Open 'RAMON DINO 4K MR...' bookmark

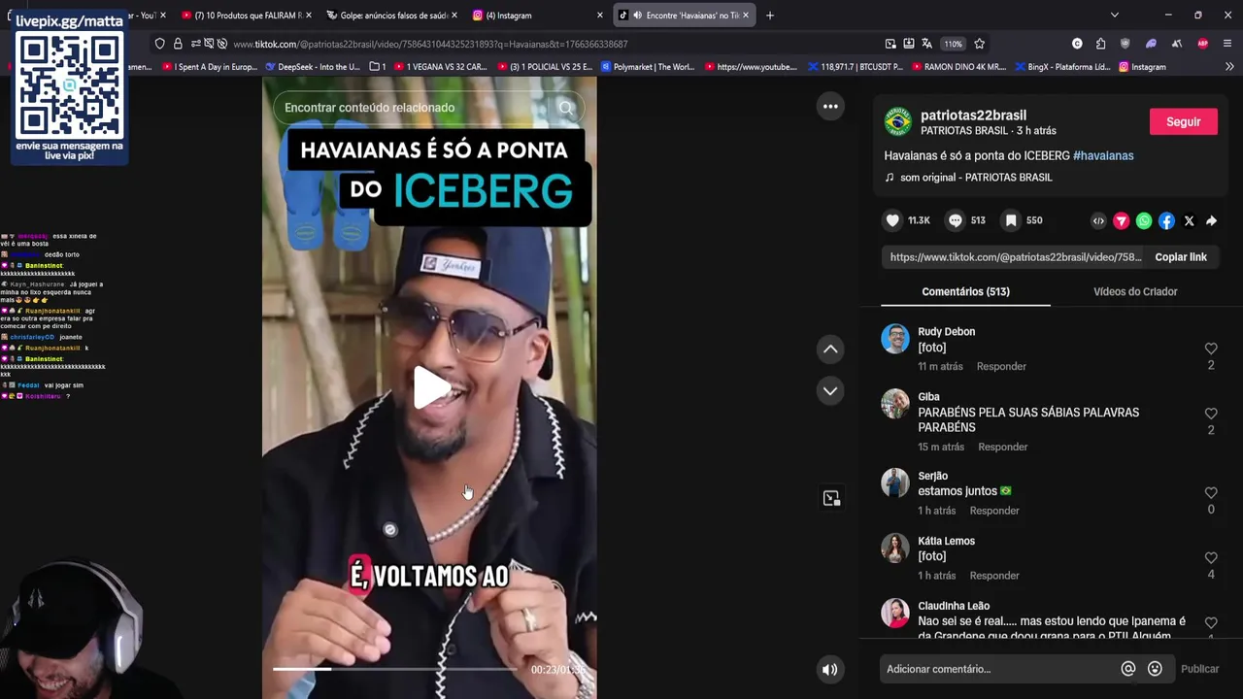click(957, 67)
